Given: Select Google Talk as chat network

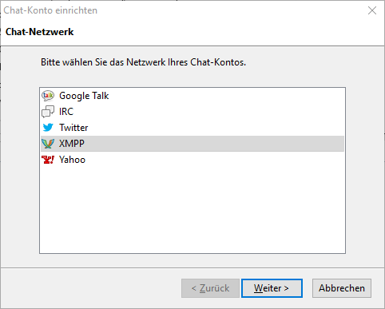Looking at the screenshot, I should (x=192, y=96).
